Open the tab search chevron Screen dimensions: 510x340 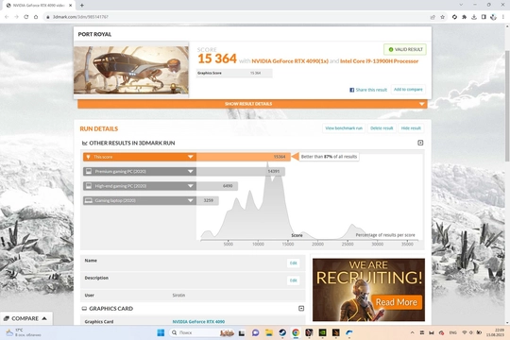[x=461, y=5]
